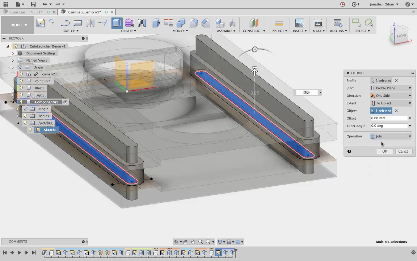
Task: Switch to the Coin Launcher V5 tab
Action: [x=26, y=12]
